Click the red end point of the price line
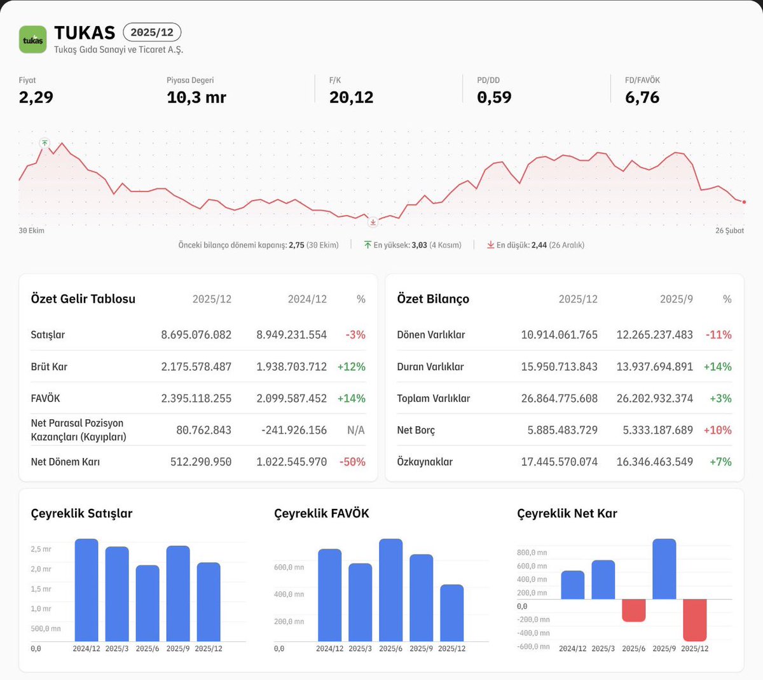The width and height of the screenshot is (763, 680). click(744, 202)
